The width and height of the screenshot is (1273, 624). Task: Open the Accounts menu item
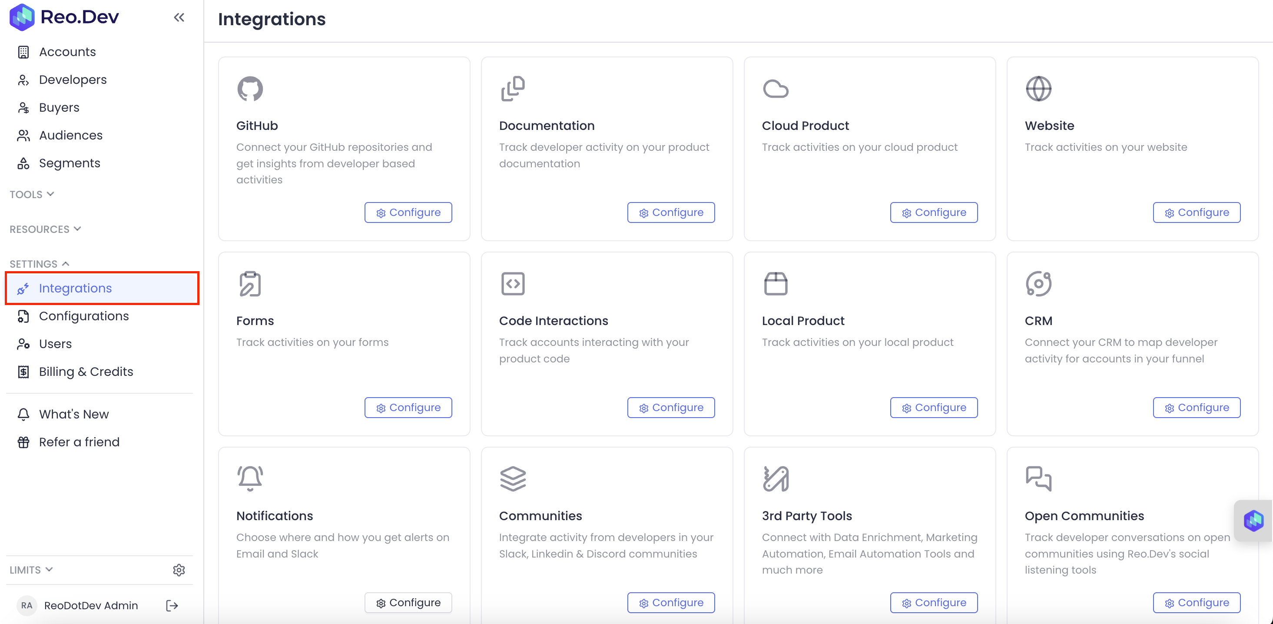(x=67, y=52)
